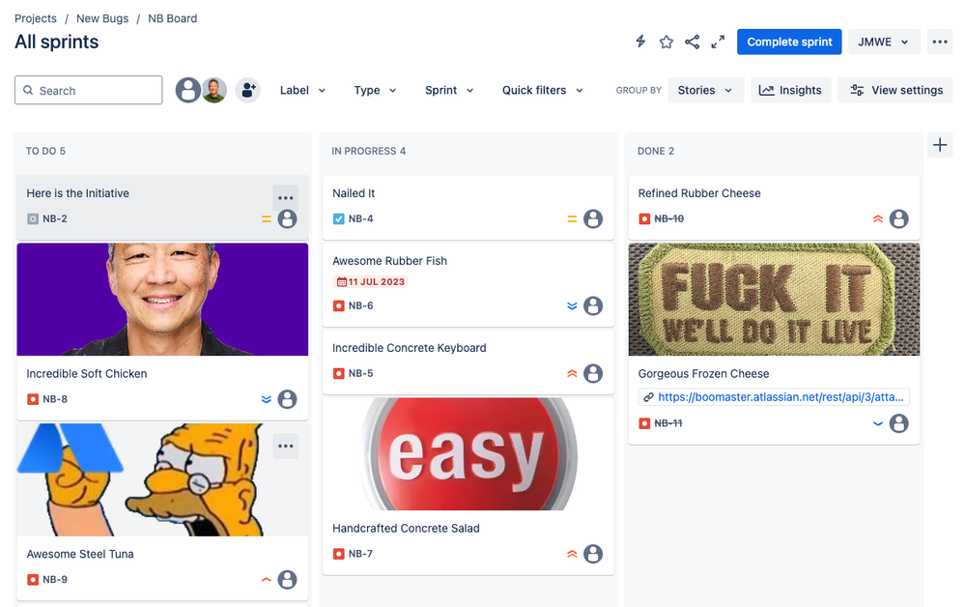Open the Grampa Simpson cover image
The width and height of the screenshot is (965, 607).
click(162, 479)
